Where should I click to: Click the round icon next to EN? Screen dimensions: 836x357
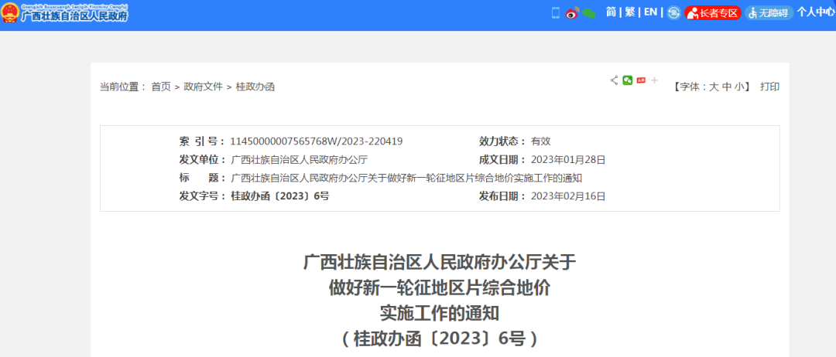(x=673, y=12)
